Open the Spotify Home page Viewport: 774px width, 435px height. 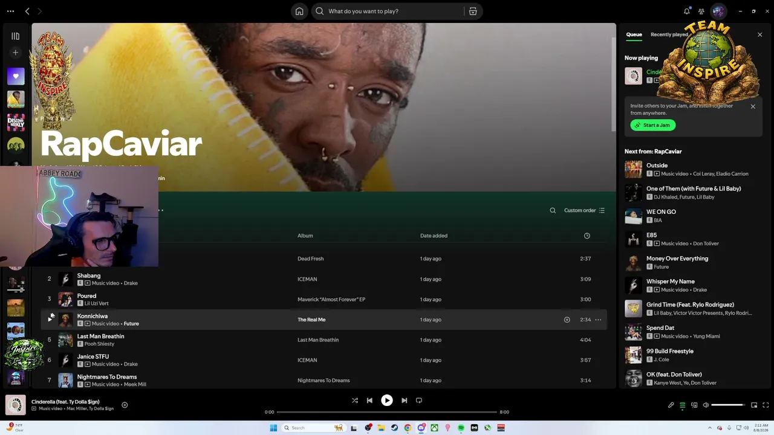coord(299,11)
